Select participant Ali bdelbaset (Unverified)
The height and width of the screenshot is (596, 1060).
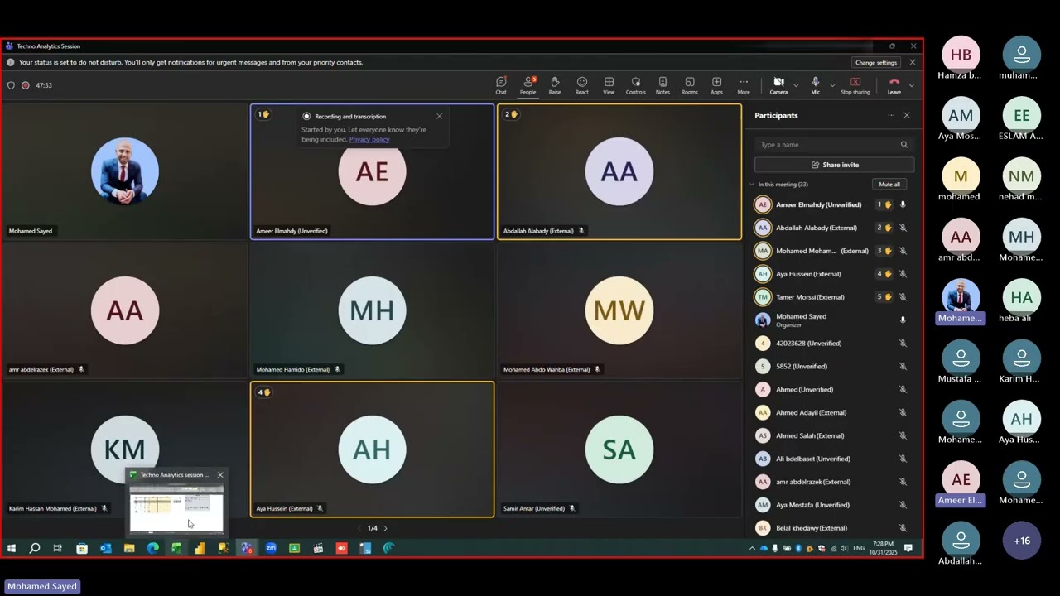(831, 459)
